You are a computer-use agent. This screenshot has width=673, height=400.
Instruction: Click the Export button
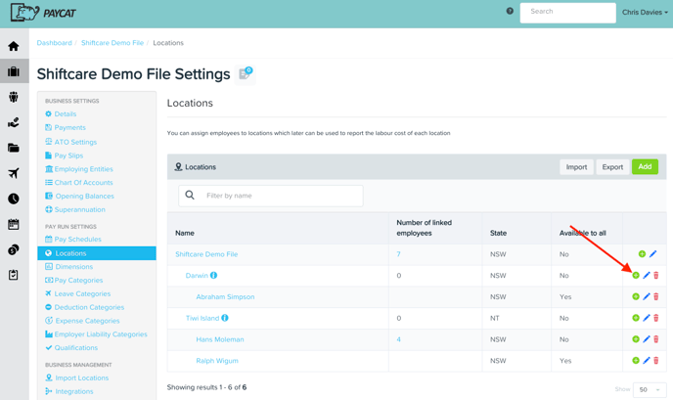(x=612, y=167)
